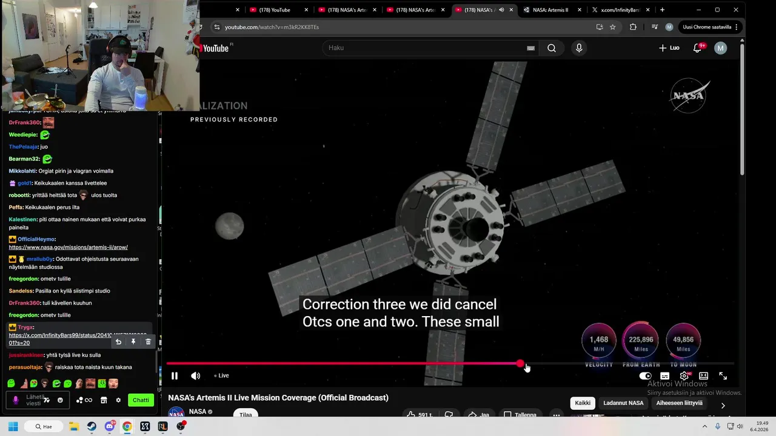Bookmark this page with star icon
The width and height of the screenshot is (776, 436).
[613, 27]
